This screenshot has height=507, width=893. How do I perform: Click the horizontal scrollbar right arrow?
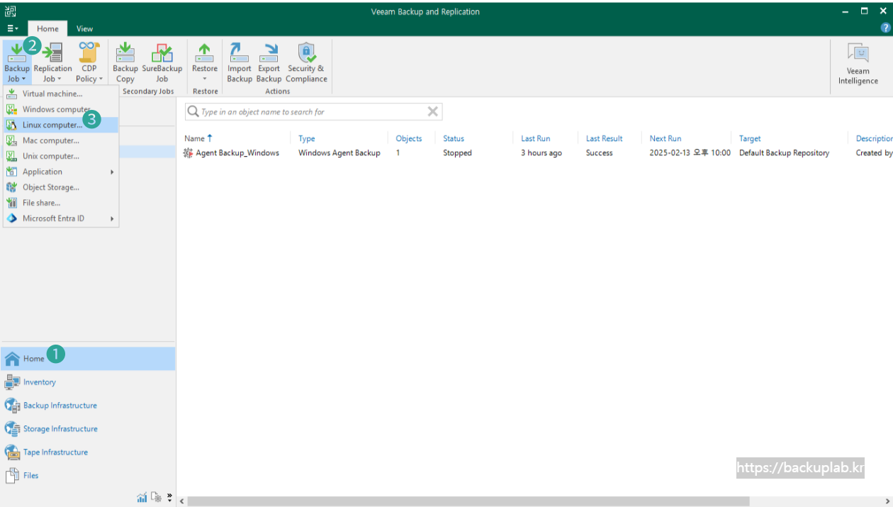[x=887, y=501]
